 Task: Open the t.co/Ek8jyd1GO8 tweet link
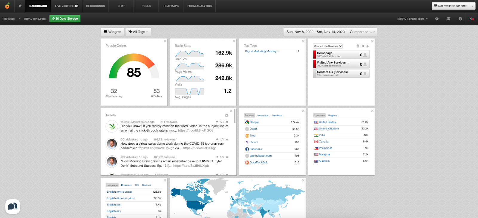pyautogui.click(x=196, y=130)
